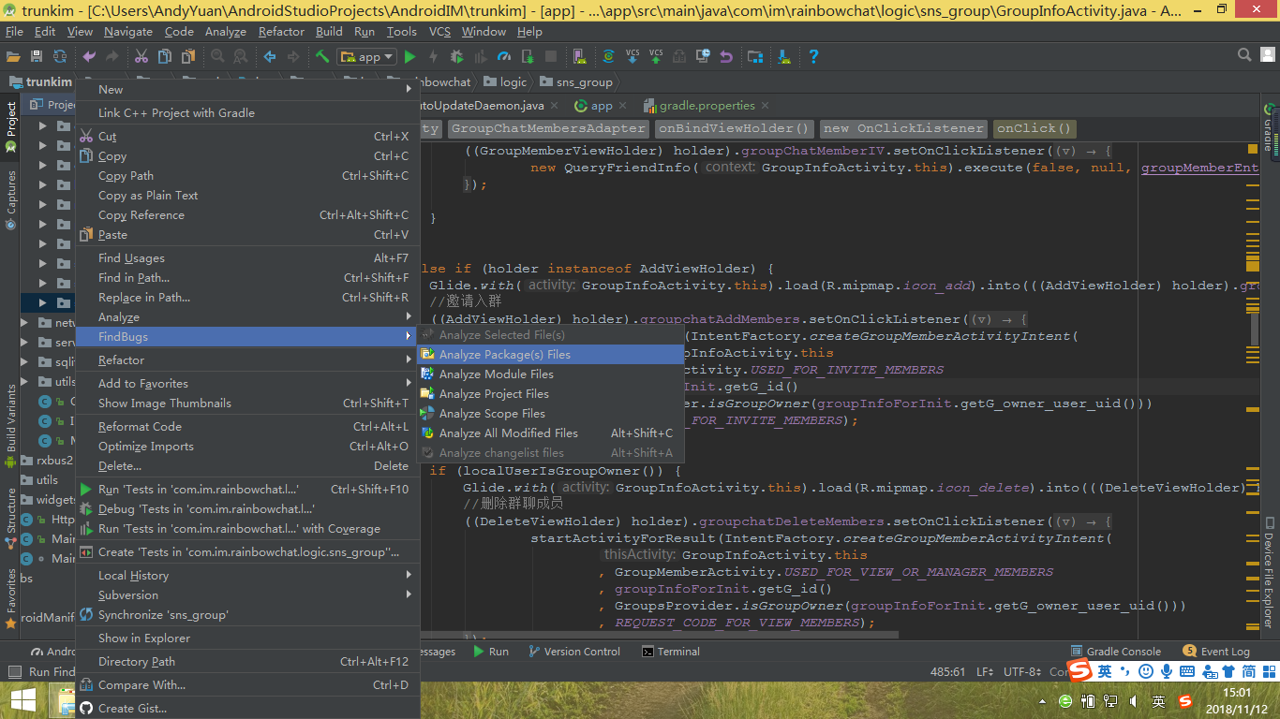Open the Refactor menu in menu bar
1280x719 pixels.
(281, 31)
